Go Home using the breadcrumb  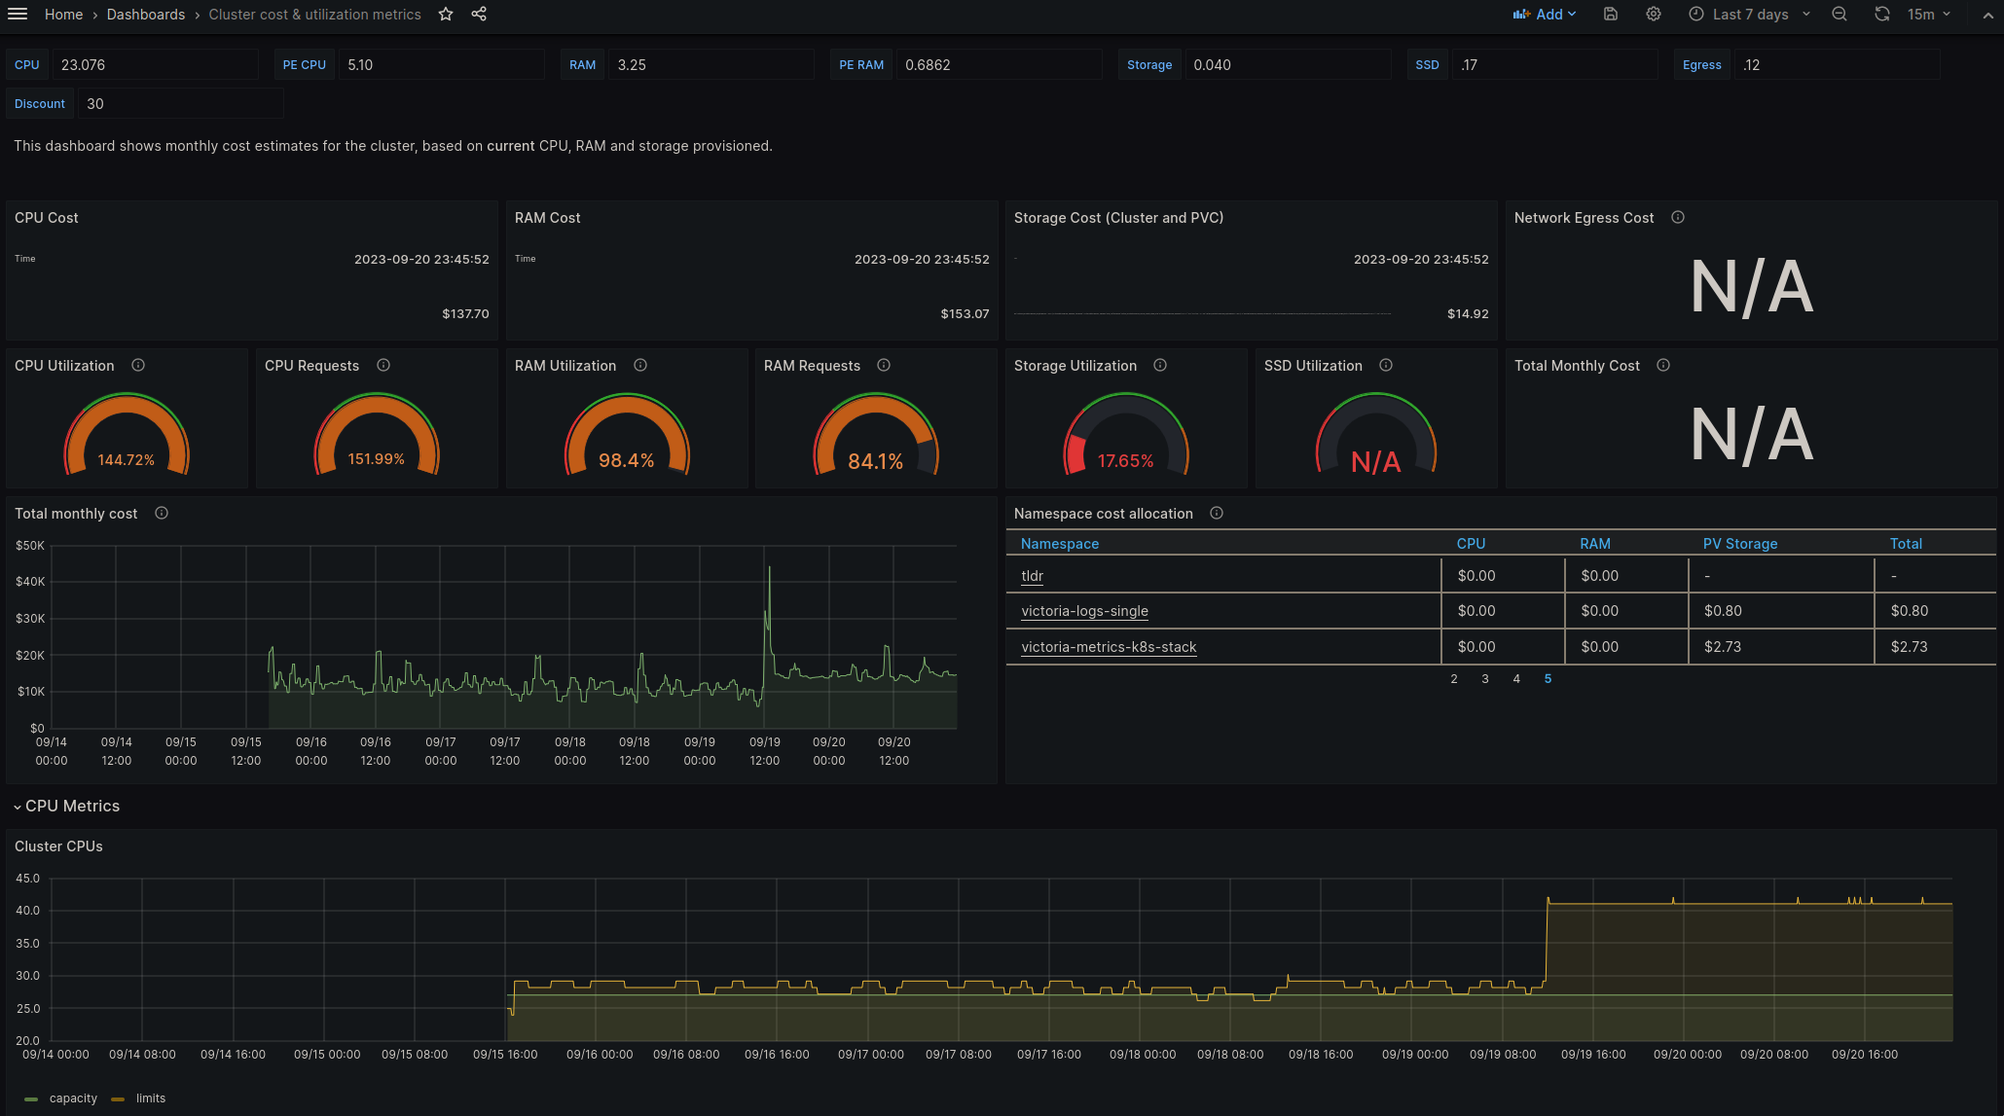[63, 14]
